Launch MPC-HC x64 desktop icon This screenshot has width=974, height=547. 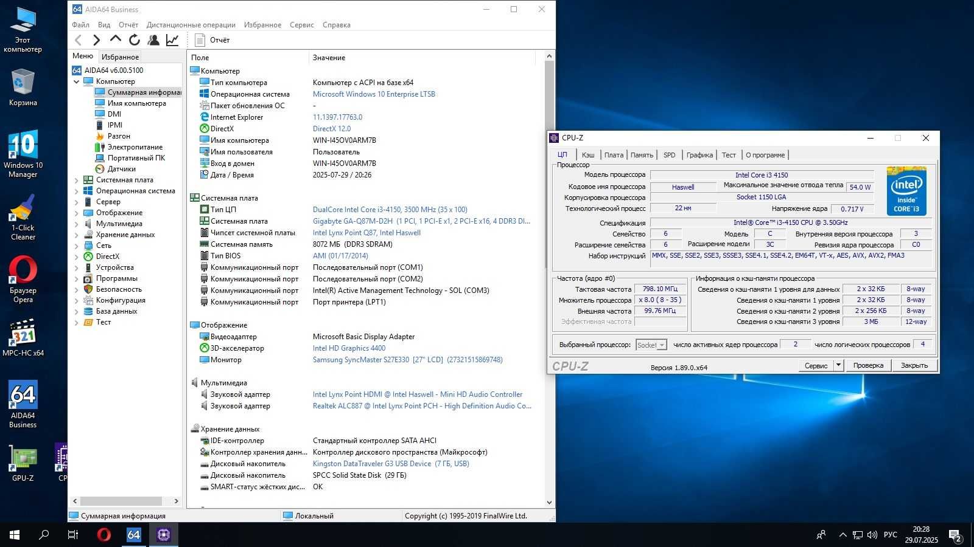click(23, 338)
